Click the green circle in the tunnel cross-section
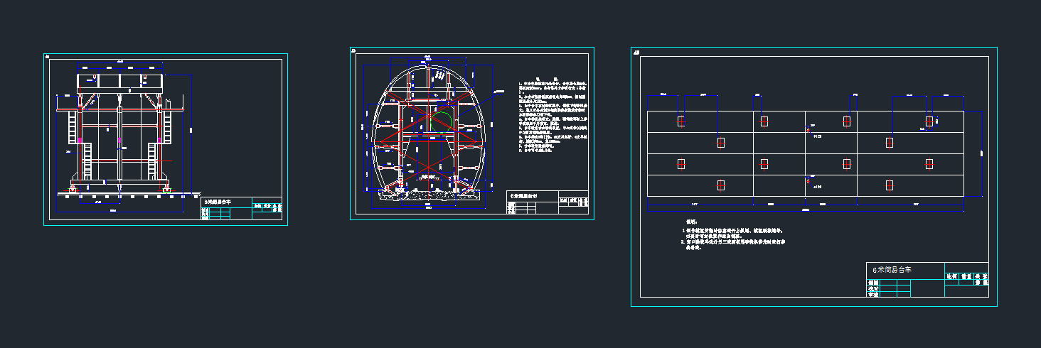 click(x=441, y=122)
